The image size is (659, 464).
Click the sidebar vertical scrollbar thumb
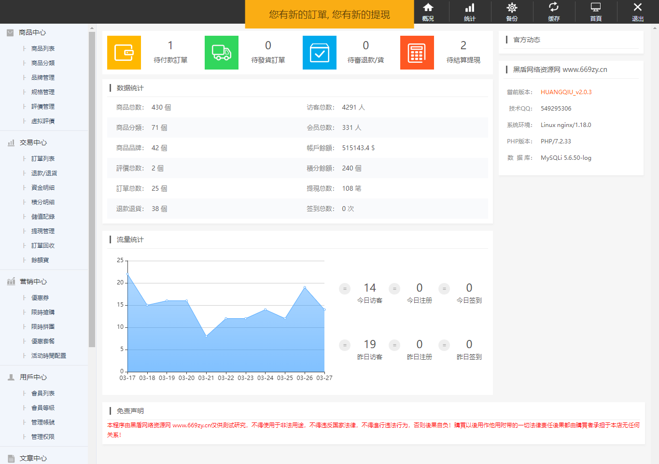pyautogui.click(x=92, y=189)
